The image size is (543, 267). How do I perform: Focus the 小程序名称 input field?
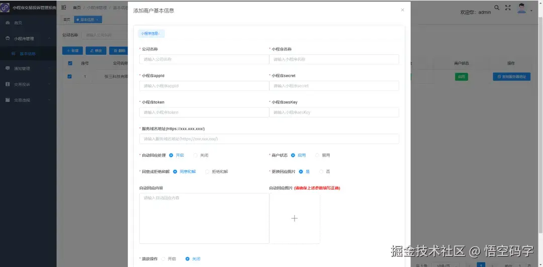click(334, 59)
